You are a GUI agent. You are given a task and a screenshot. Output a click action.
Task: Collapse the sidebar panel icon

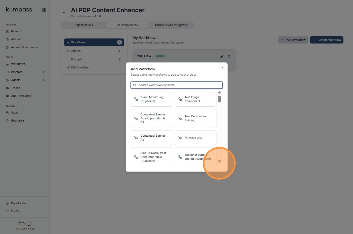(x=44, y=10)
